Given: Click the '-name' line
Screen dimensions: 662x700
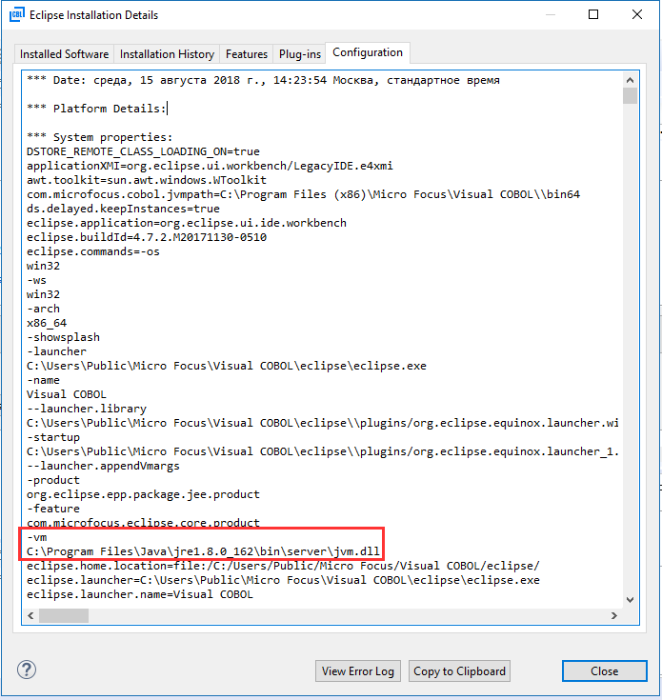Looking at the screenshot, I should pyautogui.click(x=43, y=380).
